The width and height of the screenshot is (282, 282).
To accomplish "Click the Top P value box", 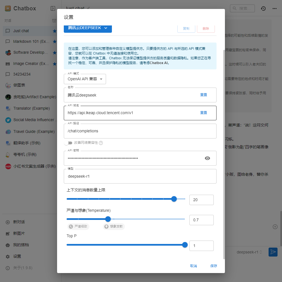I will [201, 246].
